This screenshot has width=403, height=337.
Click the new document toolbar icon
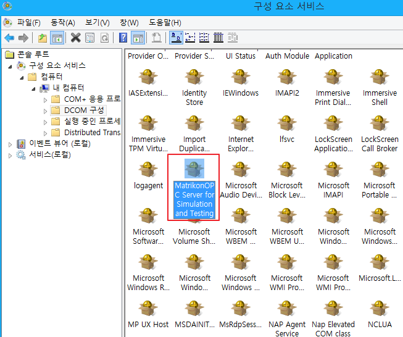point(156,38)
